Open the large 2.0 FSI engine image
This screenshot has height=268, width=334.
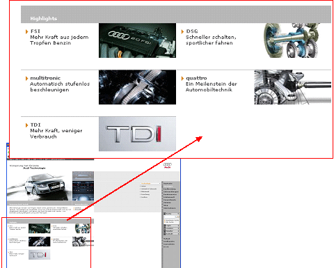click(137, 40)
